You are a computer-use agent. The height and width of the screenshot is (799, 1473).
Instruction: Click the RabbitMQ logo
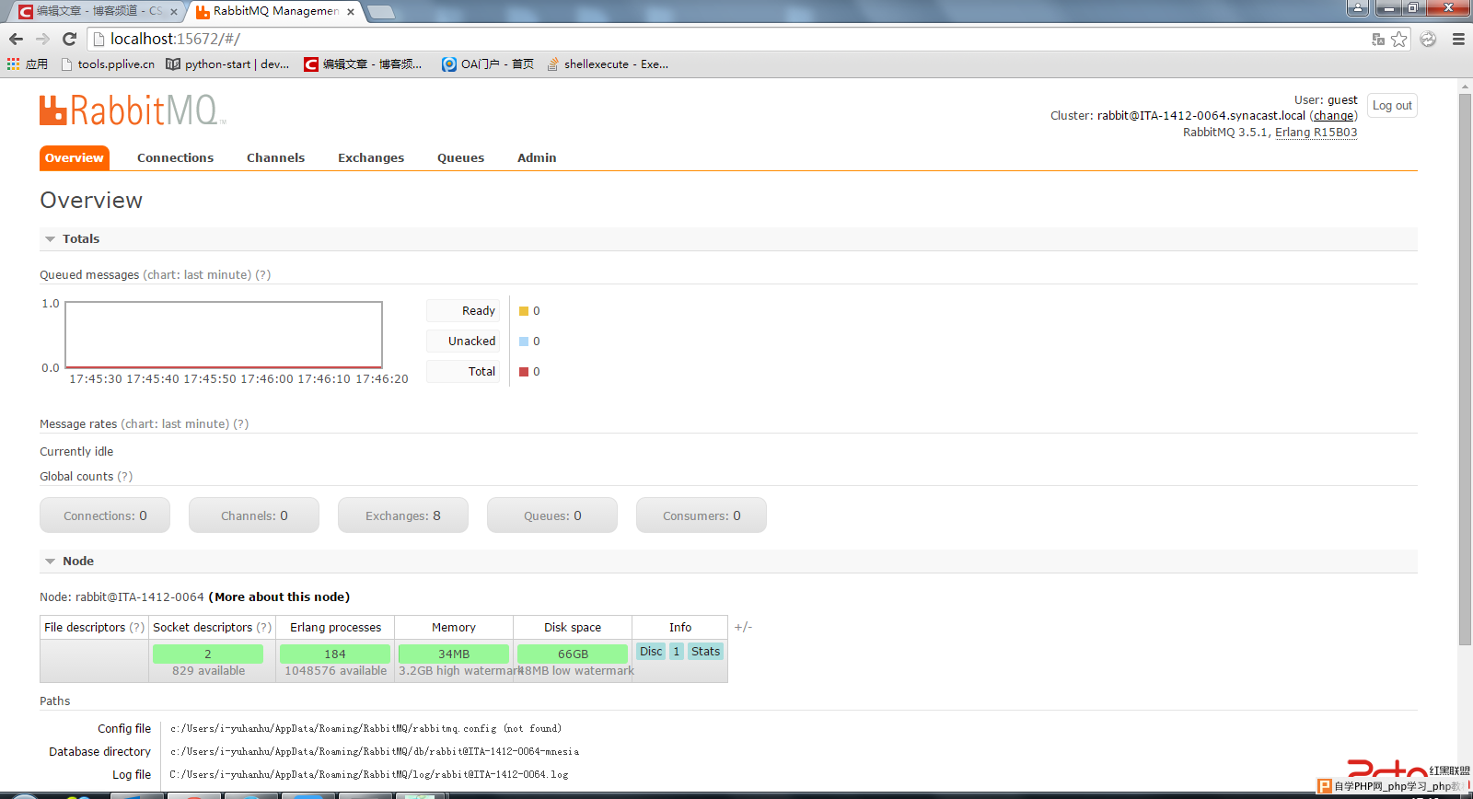pyautogui.click(x=133, y=110)
